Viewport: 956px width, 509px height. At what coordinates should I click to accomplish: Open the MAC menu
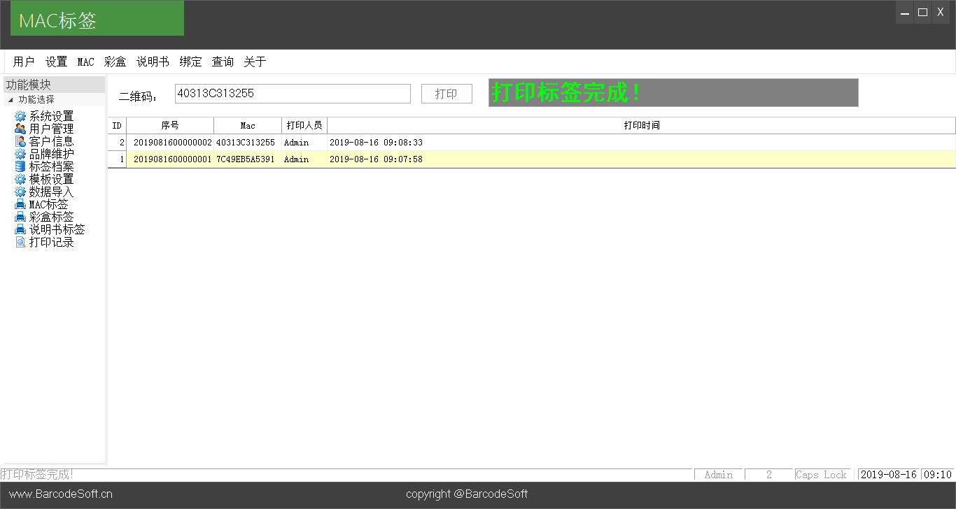coord(85,62)
